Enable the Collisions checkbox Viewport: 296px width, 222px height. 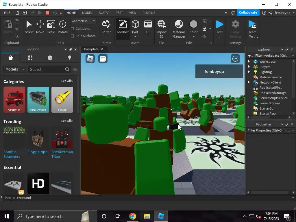click(x=72, y=29)
